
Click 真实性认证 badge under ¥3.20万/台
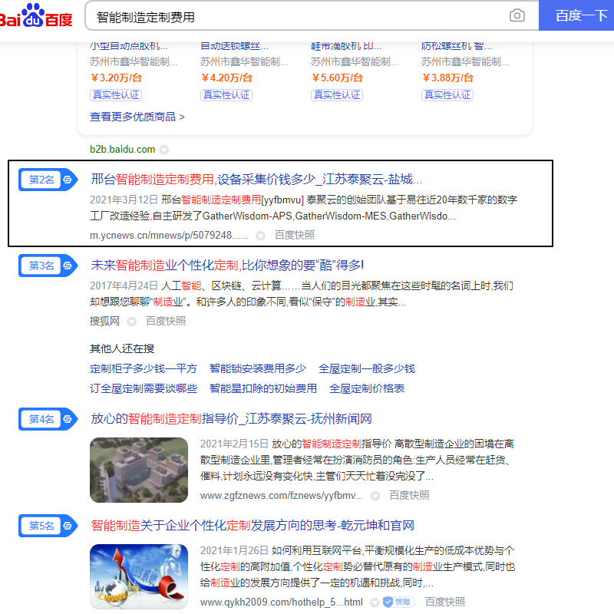coord(116,95)
